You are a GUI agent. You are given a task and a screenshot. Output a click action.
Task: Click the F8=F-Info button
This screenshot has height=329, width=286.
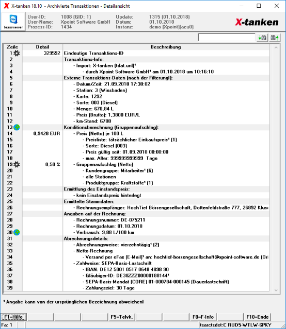point(203,317)
